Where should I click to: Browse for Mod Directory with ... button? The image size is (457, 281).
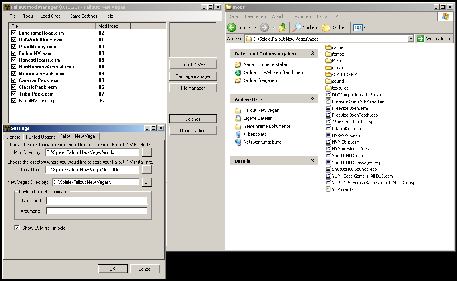[x=147, y=152]
